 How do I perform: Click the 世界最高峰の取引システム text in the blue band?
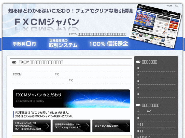coord(63,43)
